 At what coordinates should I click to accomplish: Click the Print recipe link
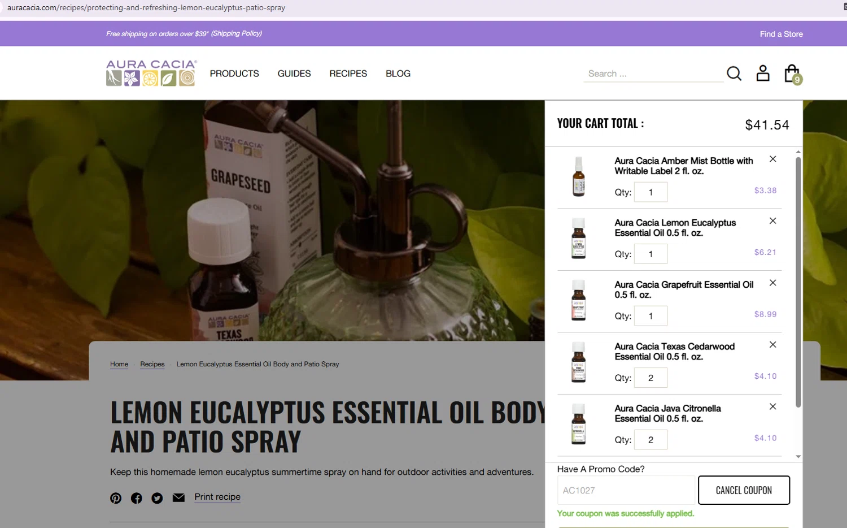coord(217,497)
